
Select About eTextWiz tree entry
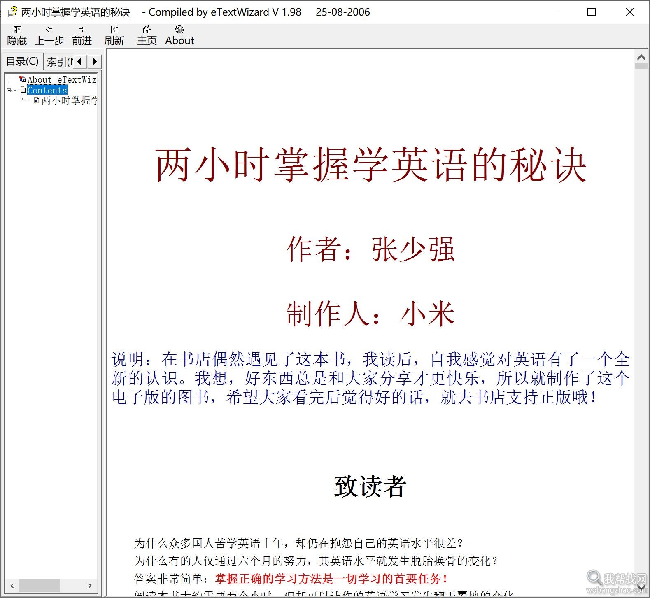62,79
